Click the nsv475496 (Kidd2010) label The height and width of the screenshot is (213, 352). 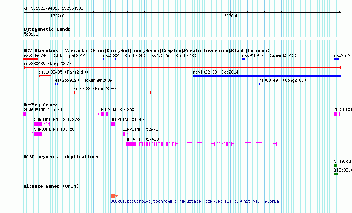coord(173,55)
